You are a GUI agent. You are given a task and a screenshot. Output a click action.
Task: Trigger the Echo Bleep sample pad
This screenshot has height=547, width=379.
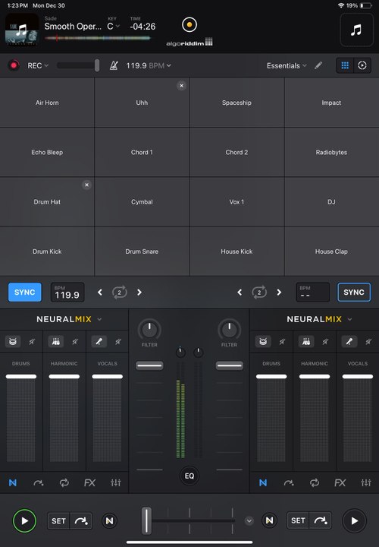[x=47, y=152]
